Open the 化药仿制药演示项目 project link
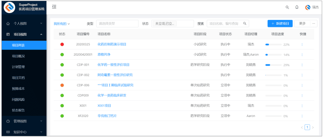 point(112,44)
